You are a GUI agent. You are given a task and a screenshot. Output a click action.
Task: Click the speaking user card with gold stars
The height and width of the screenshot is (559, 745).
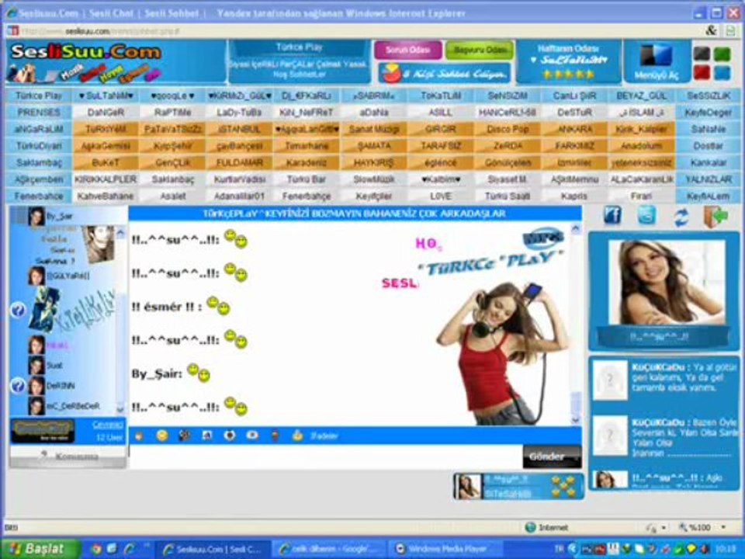pos(519,486)
